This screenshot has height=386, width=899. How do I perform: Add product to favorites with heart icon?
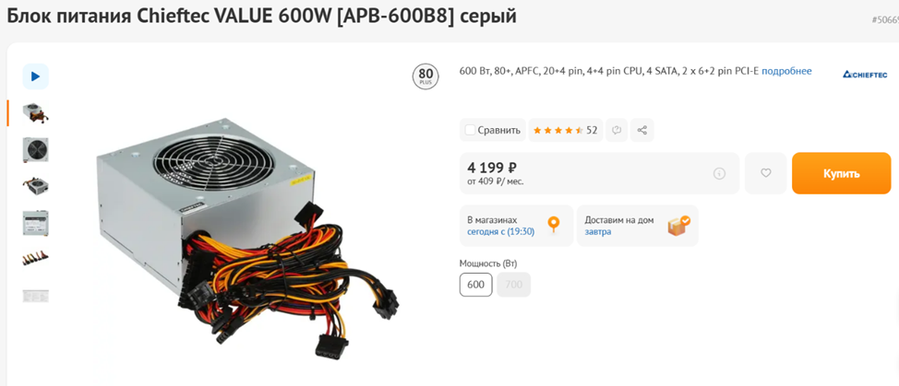tap(765, 172)
